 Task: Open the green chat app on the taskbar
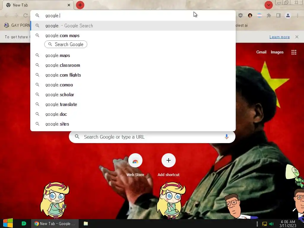click(x=24, y=224)
